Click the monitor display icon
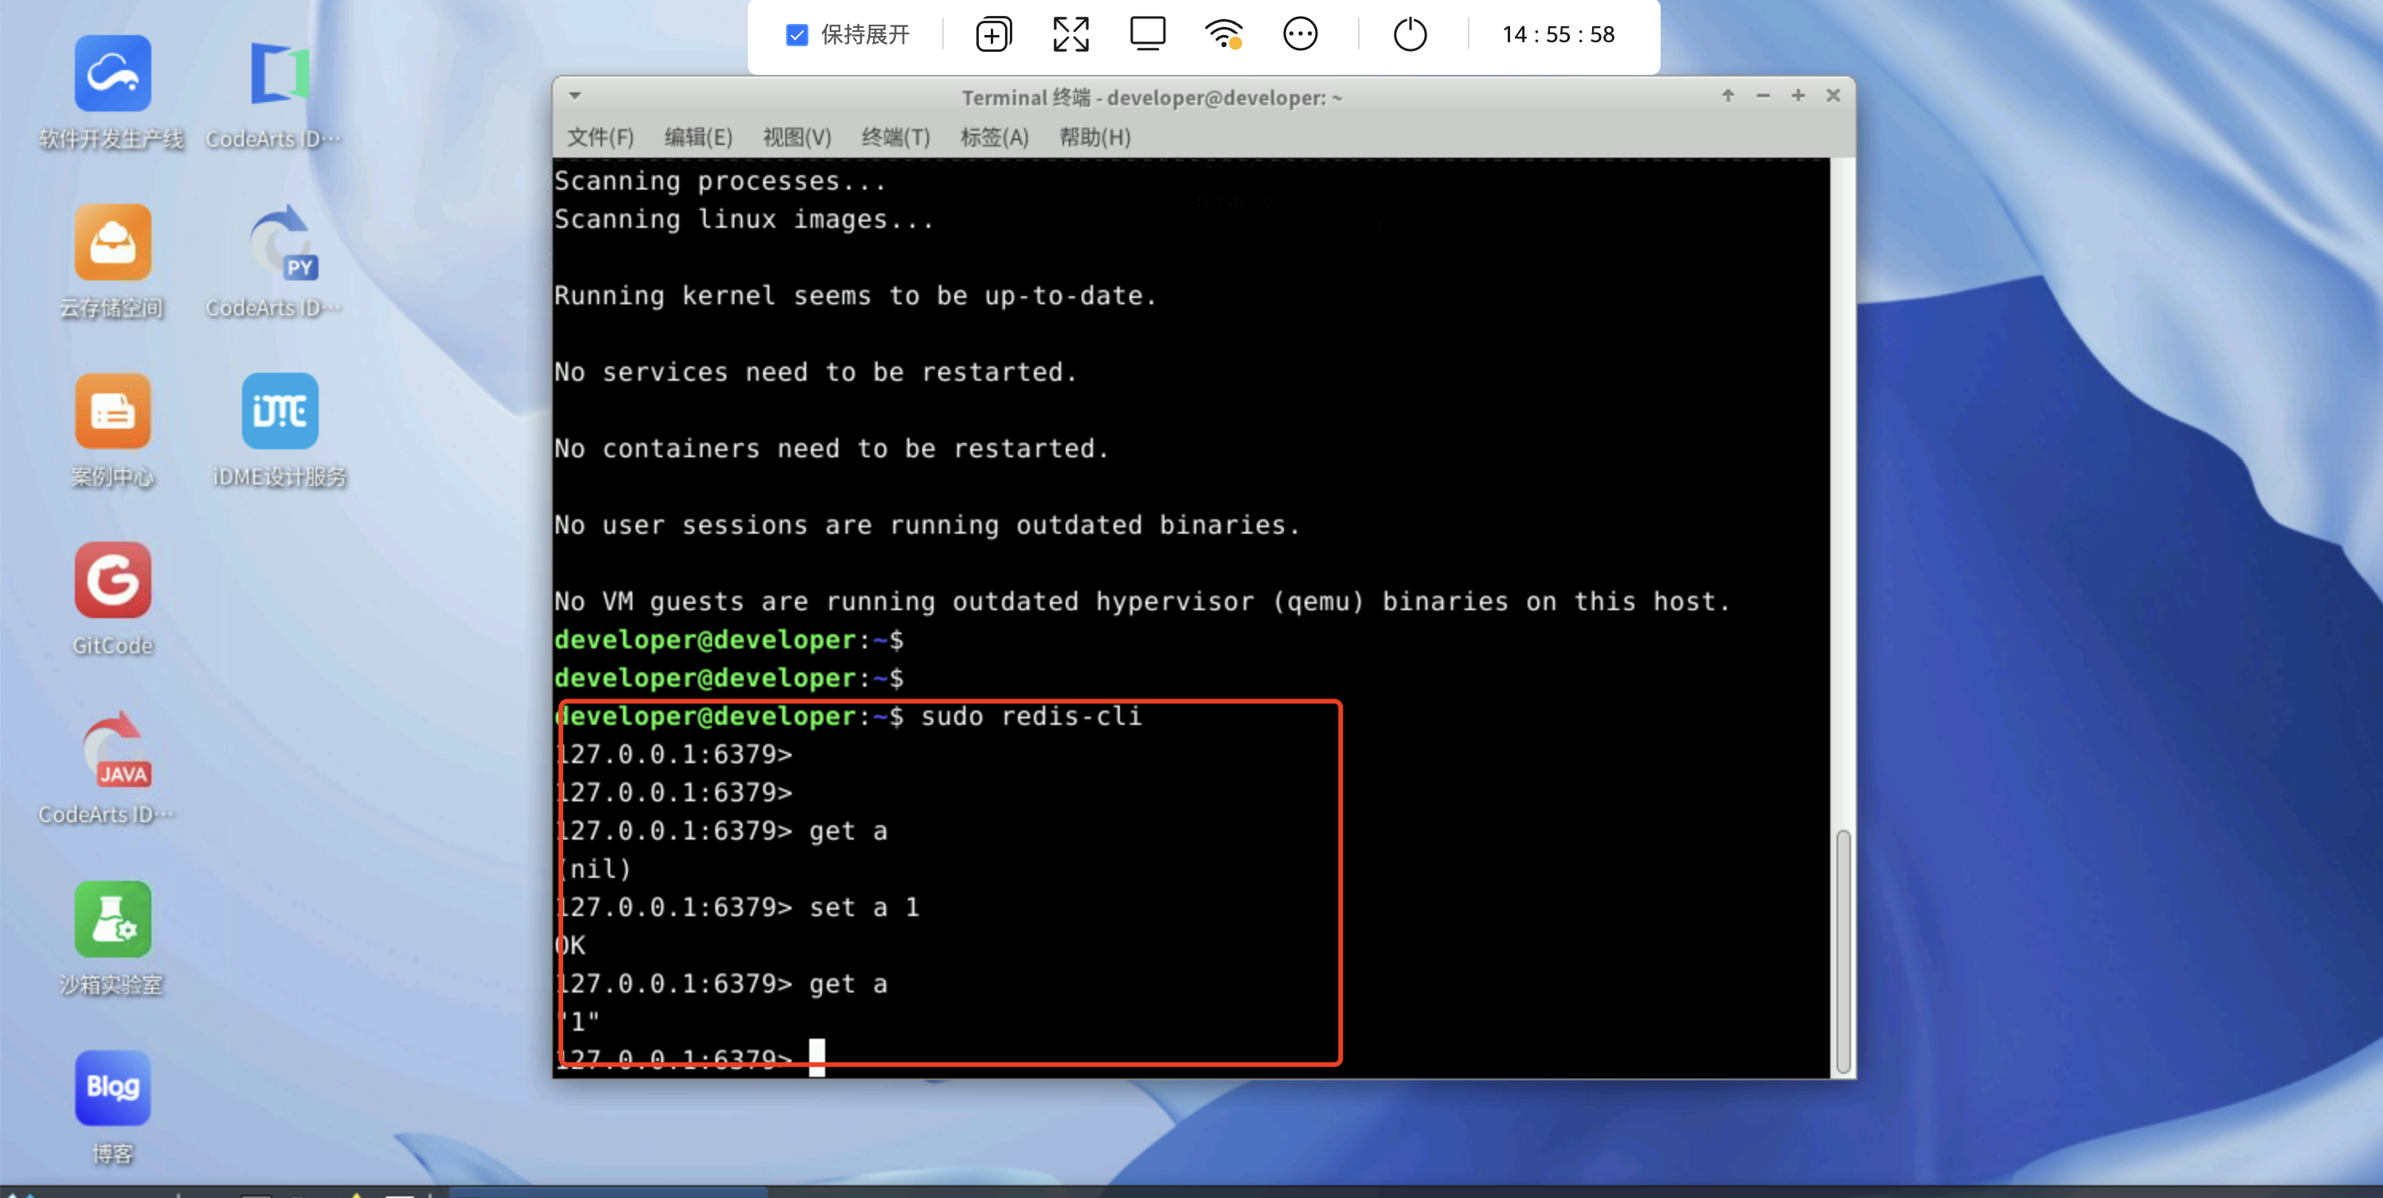 1147,35
